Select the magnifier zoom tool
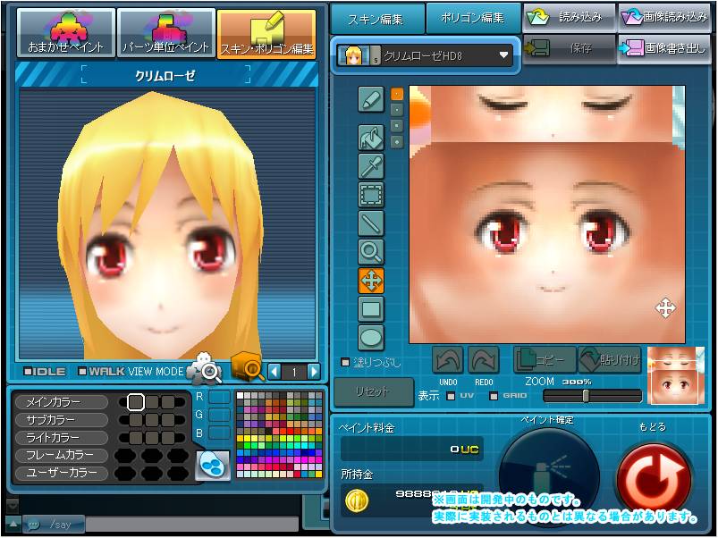This screenshot has width=718, height=538. click(371, 252)
